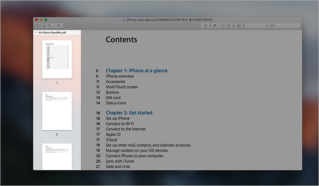Select the third page thumbnail in sidebar
319x186 pixels.
click(x=57, y=156)
